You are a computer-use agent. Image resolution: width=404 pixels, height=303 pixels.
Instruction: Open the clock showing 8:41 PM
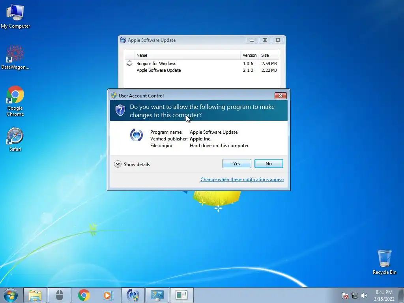click(x=384, y=292)
